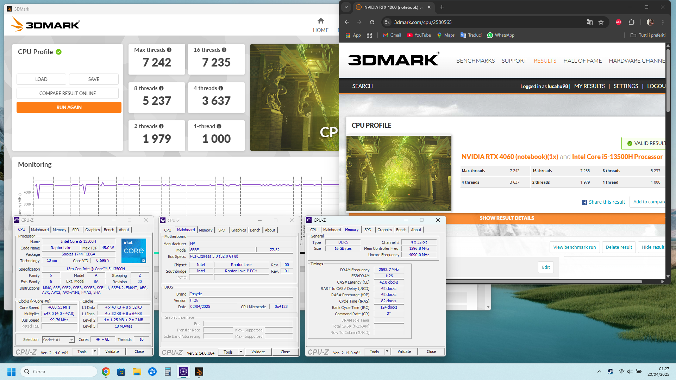
Task: Expand Tools dropdown in CPU-Z Memory window
Action: pyautogui.click(x=387, y=351)
